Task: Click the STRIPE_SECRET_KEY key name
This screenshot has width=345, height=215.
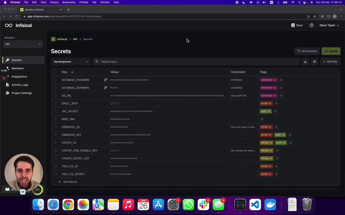Action: click(75, 158)
